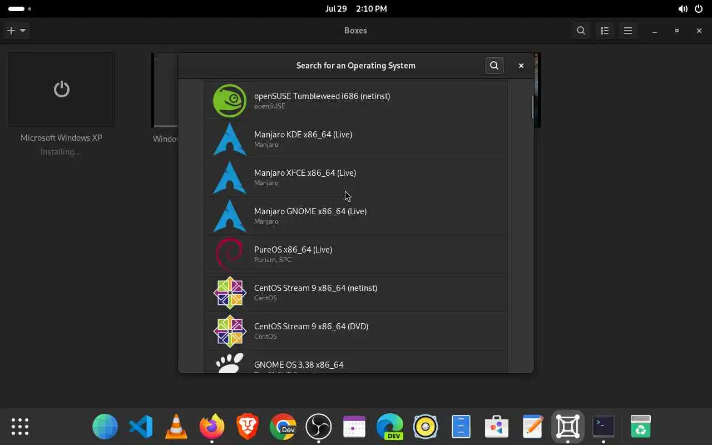Screen dimensions: 712x445
Task: Click the Manjaro GNOME row logo
Action: coord(230,216)
